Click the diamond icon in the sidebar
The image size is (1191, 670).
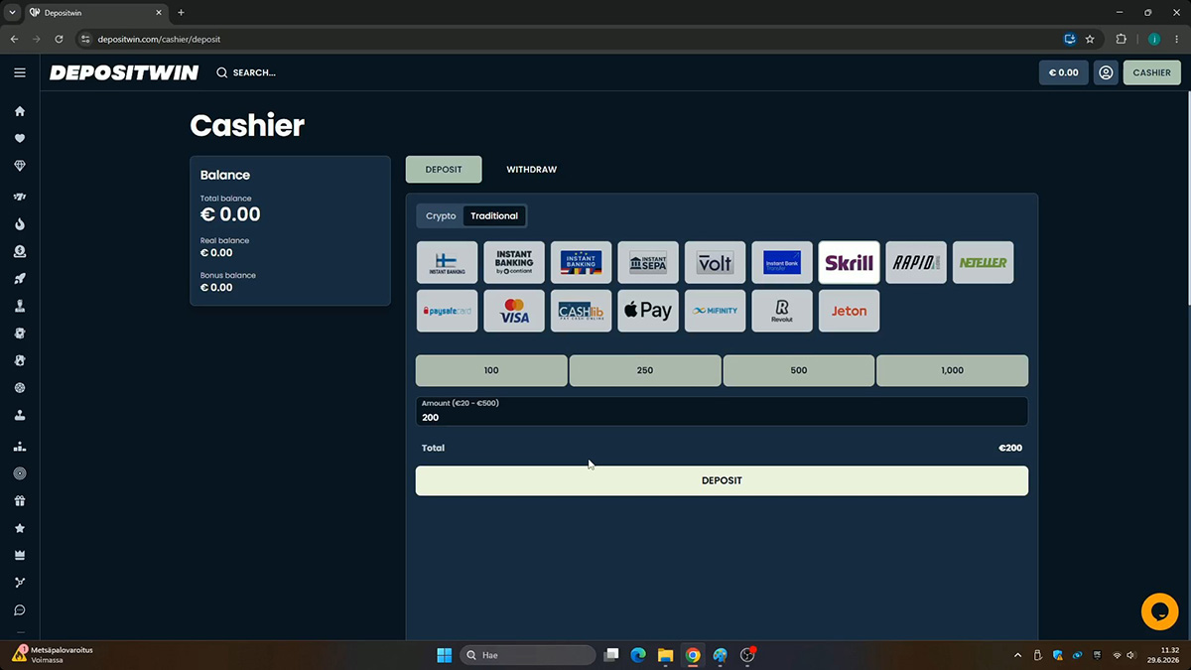point(20,167)
